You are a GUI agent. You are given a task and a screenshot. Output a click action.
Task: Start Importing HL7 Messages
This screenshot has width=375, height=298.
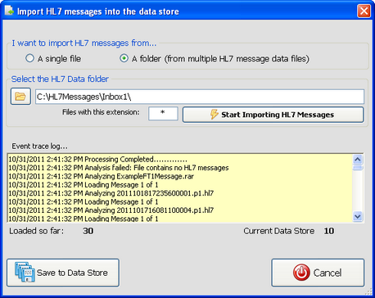click(273, 115)
